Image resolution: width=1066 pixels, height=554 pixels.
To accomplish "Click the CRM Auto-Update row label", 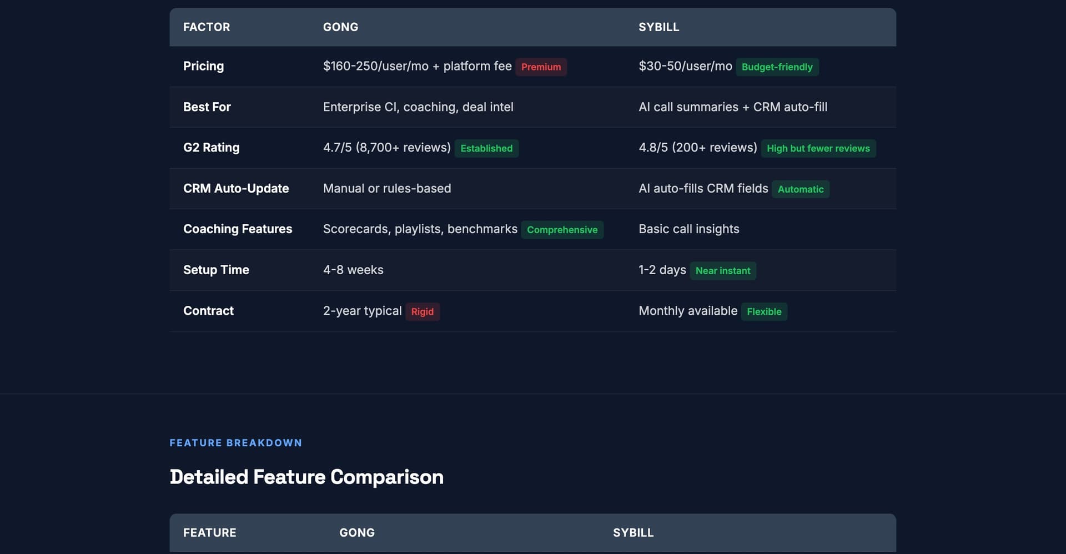I will click(x=236, y=188).
